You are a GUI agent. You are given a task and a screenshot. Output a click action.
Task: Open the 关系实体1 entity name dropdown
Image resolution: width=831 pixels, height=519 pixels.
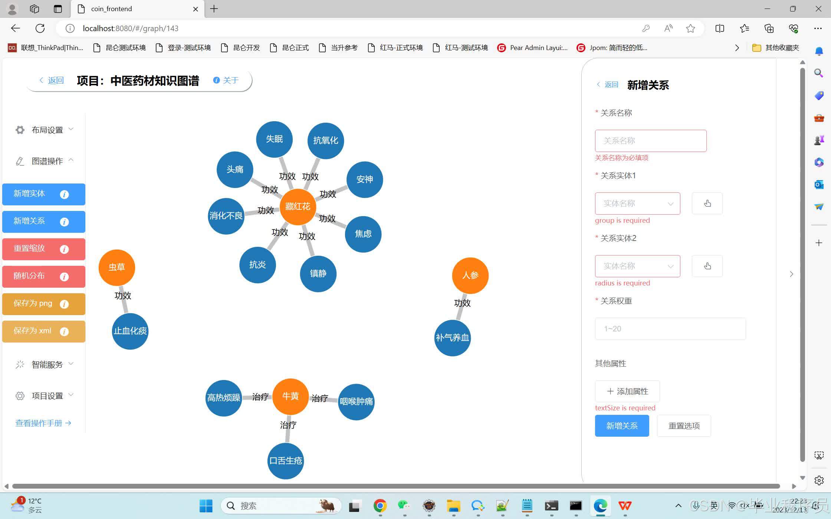pyautogui.click(x=637, y=203)
